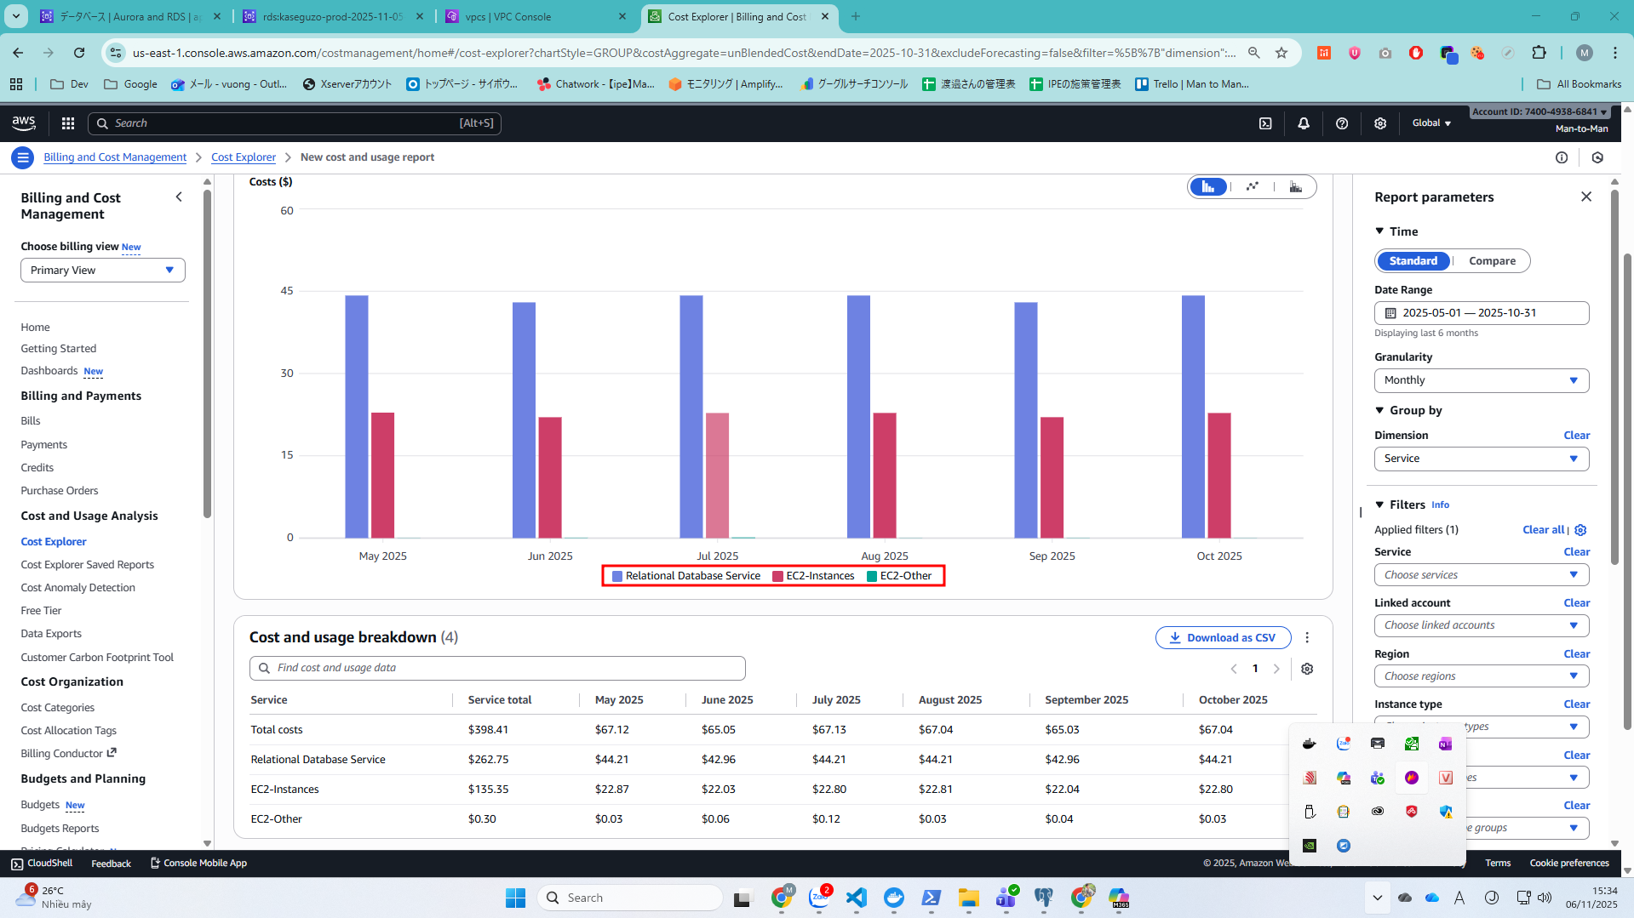Open Cost Anomaly Detection in sidebar
Screen dimensions: 1634x918
click(77, 588)
